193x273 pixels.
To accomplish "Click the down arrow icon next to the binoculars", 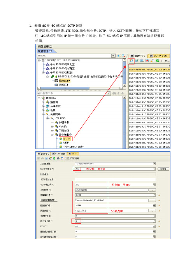I will pyautogui.click(x=123, y=93).
